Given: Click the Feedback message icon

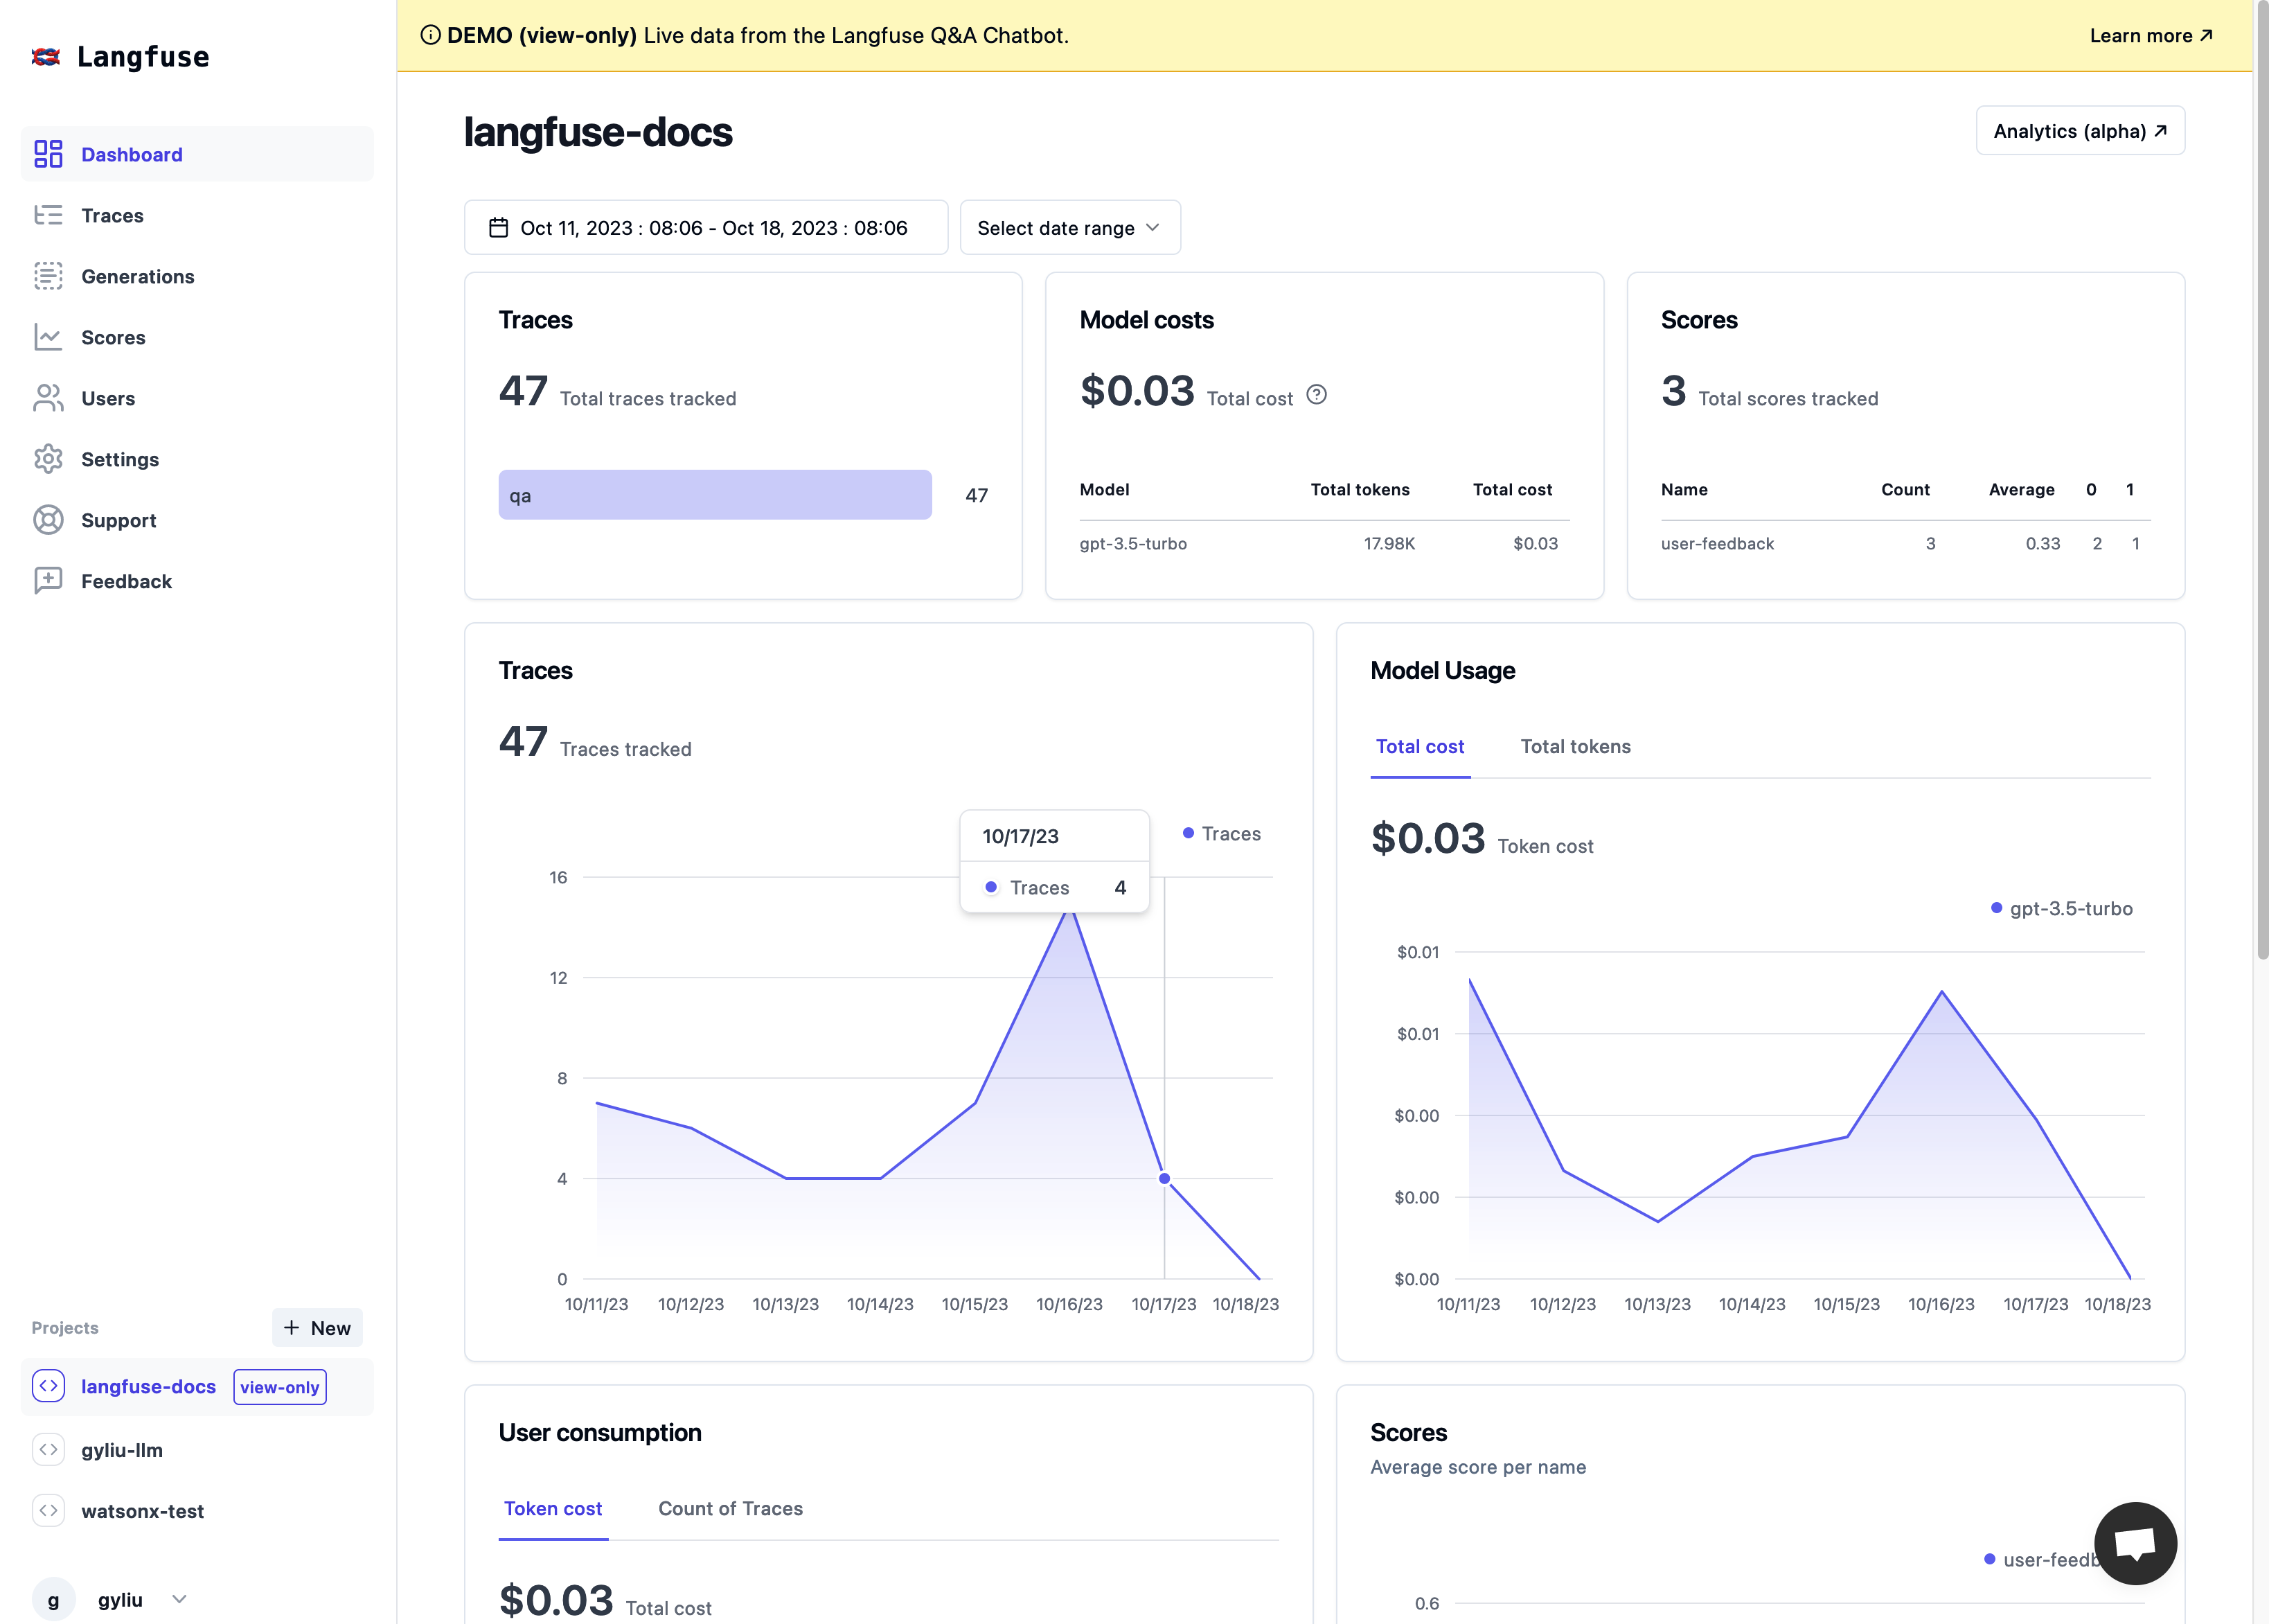Looking at the screenshot, I should (x=48, y=581).
